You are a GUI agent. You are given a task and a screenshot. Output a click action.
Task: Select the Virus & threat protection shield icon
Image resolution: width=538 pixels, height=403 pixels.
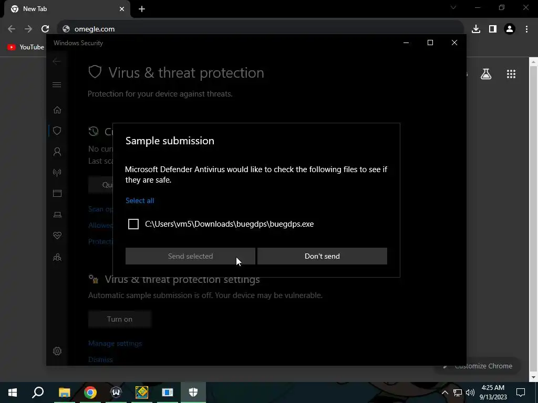57,131
